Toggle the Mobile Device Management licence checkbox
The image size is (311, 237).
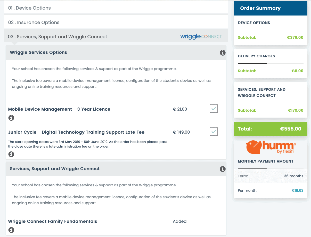click(x=214, y=109)
